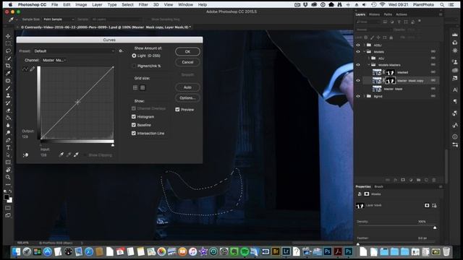Screen dimensions: 463x260
Task: Click add layer mask icon in Layers panel
Action: 403,180
